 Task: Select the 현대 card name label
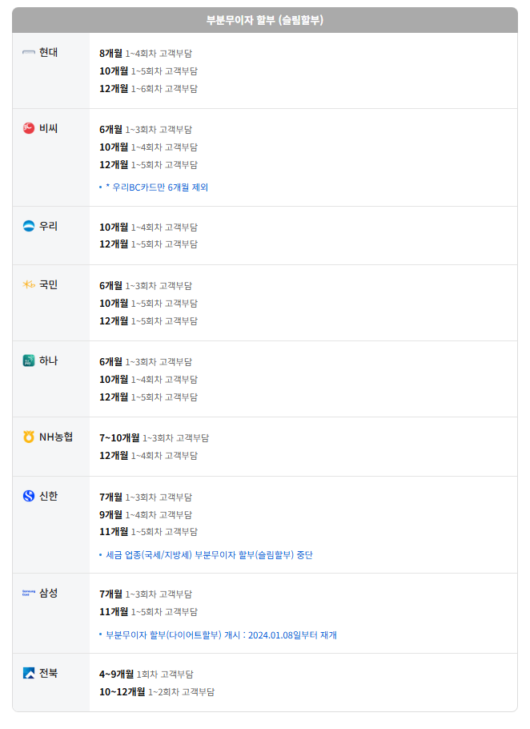coord(48,53)
